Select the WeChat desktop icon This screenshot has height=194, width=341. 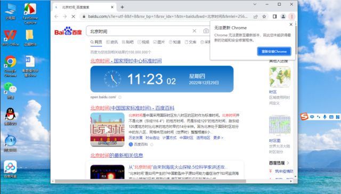(x=10, y=91)
